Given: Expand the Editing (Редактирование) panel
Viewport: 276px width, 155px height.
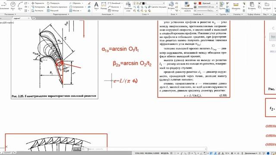Looking at the screenshot, I should pyautogui.click(x=61, y=14).
